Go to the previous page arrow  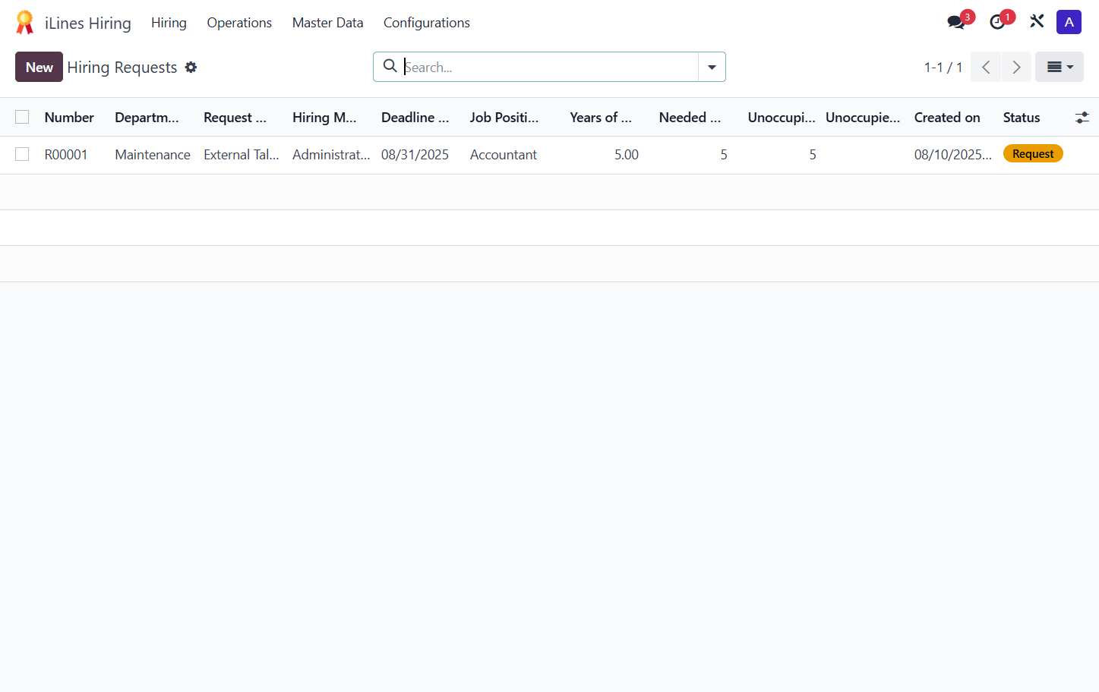click(x=986, y=67)
